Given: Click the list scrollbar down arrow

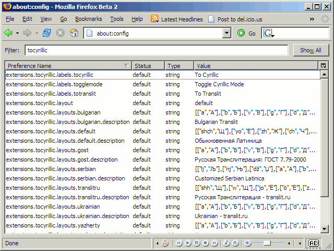Looking at the screenshot, I should tap(324, 229).
